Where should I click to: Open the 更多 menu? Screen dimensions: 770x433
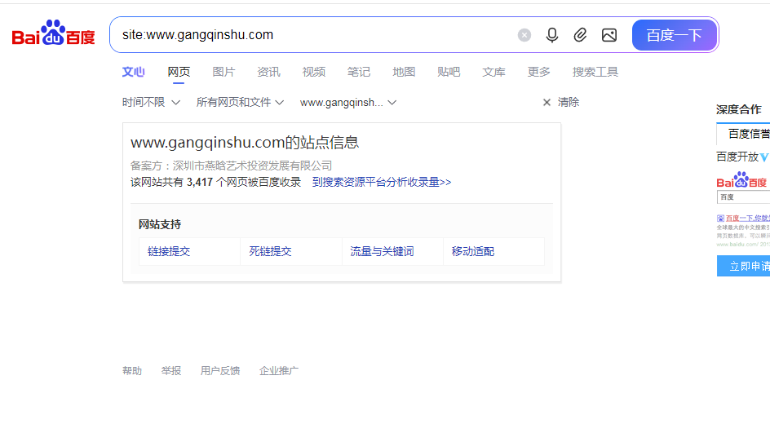(538, 72)
